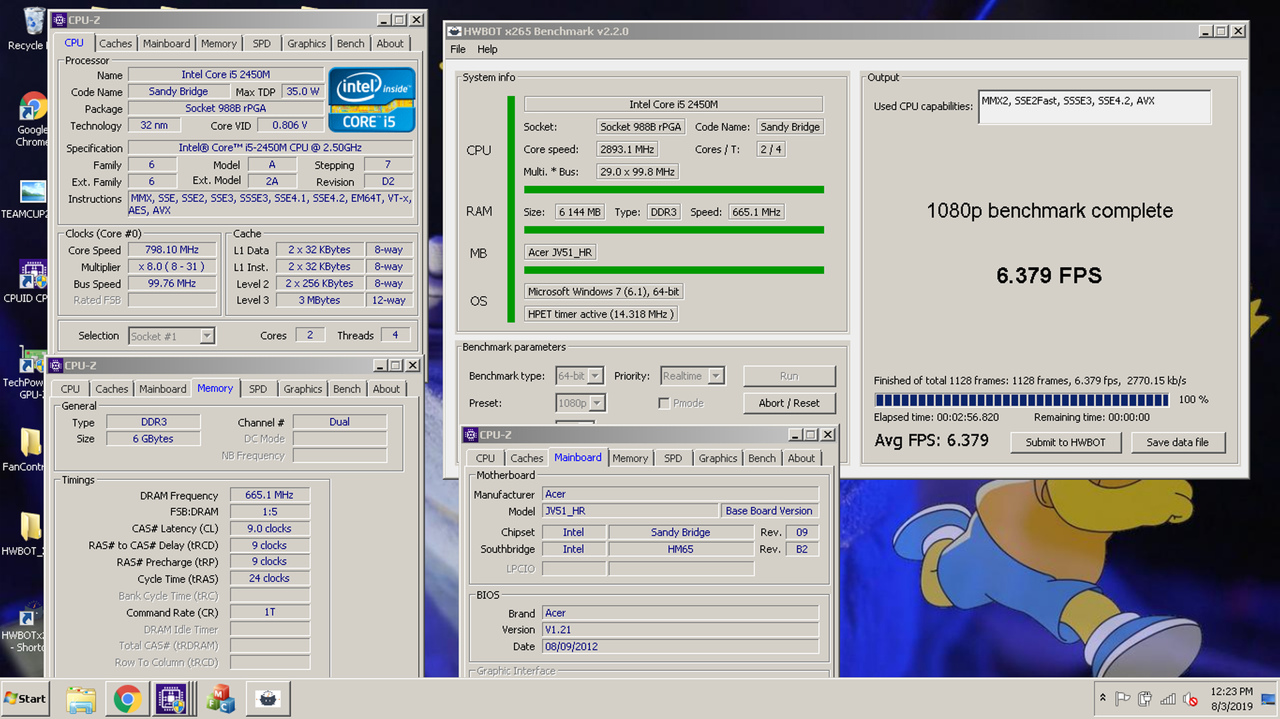The width and height of the screenshot is (1280, 719).
Task: Click the Core Speed value 798.10 MHz
Action: tap(172, 250)
